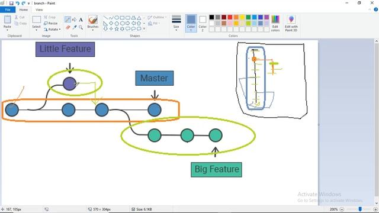Screen dimensions: 379x213
Task: Open the File menu
Action: coord(8,9)
